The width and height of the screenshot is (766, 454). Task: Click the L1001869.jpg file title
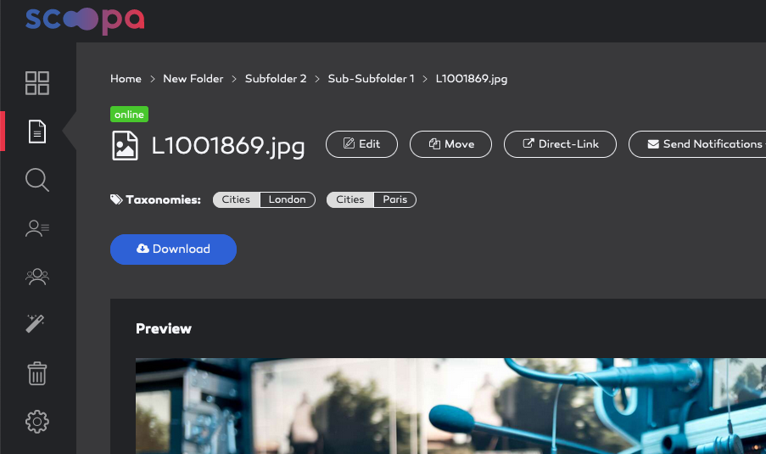click(x=227, y=146)
